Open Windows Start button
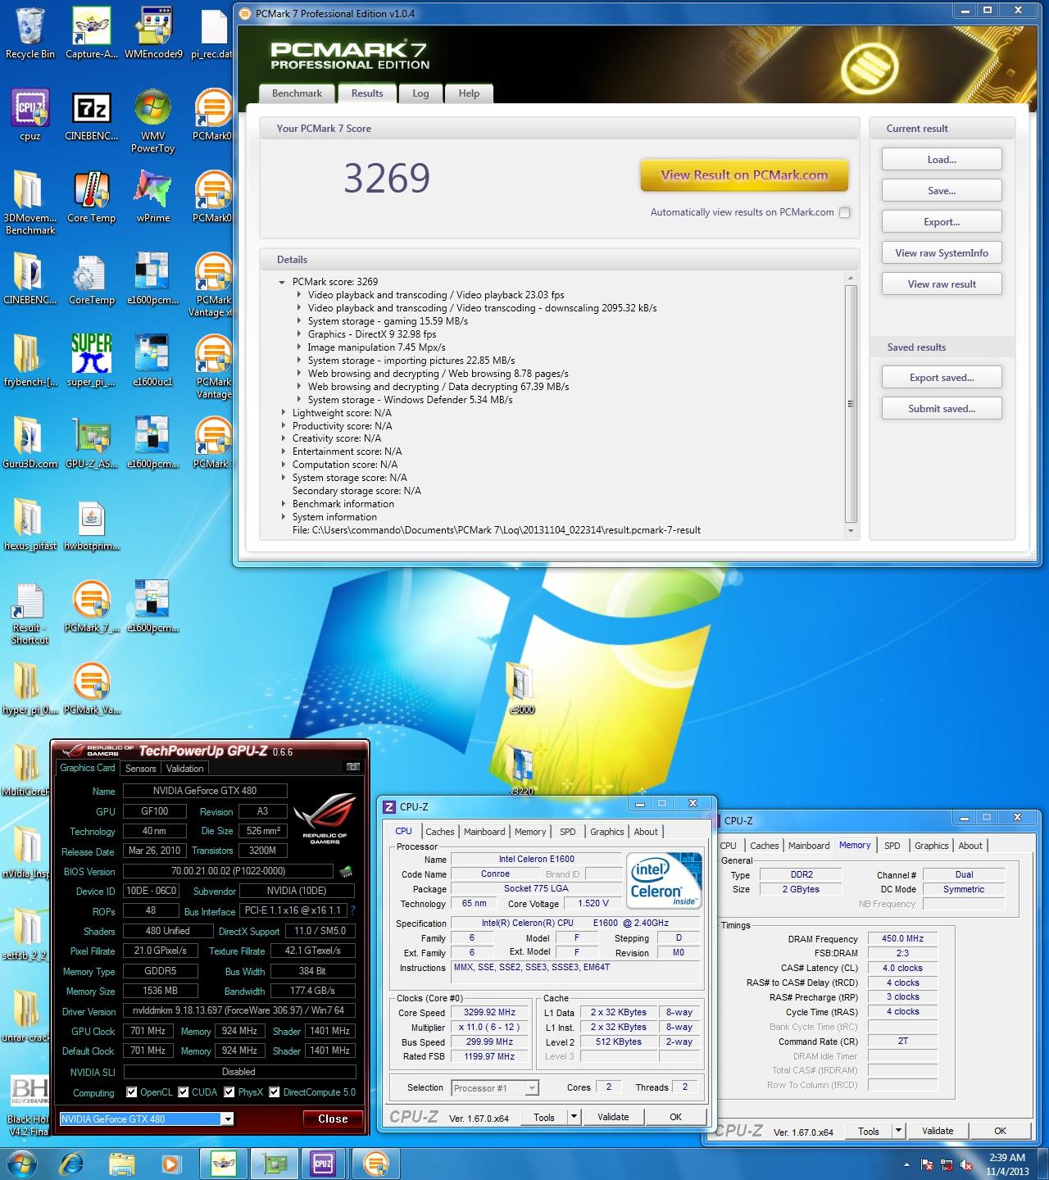This screenshot has height=1180, width=1049. point(22,1164)
